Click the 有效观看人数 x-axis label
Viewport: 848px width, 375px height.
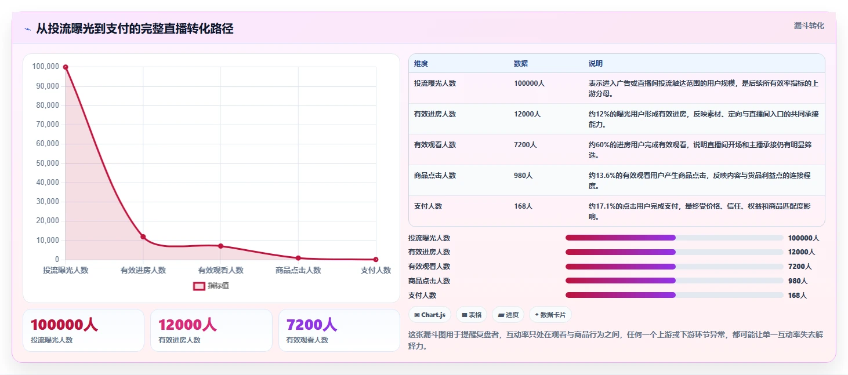click(221, 270)
